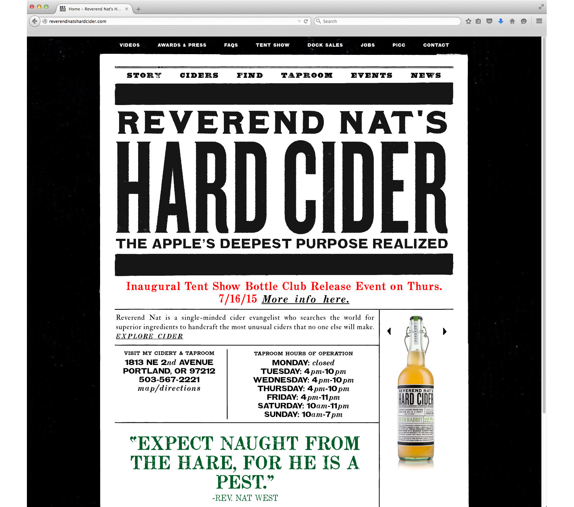Click the 'TAPROOM HOURS OF OPERATION' heading
This screenshot has height=507, width=574.
[x=304, y=354]
